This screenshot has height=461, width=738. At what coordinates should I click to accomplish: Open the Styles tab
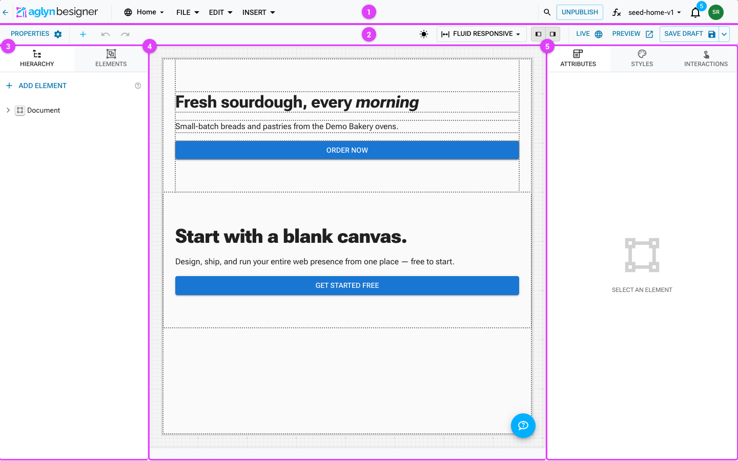[x=642, y=58]
